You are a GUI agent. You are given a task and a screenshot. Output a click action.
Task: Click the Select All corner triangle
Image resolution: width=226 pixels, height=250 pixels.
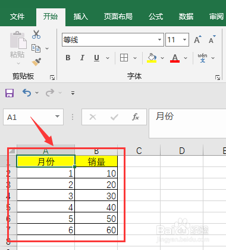pos(12,150)
